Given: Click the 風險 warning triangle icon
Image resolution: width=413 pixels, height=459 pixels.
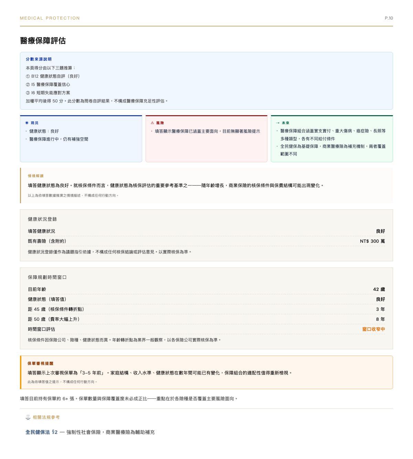Looking at the screenshot, I should [152, 122].
